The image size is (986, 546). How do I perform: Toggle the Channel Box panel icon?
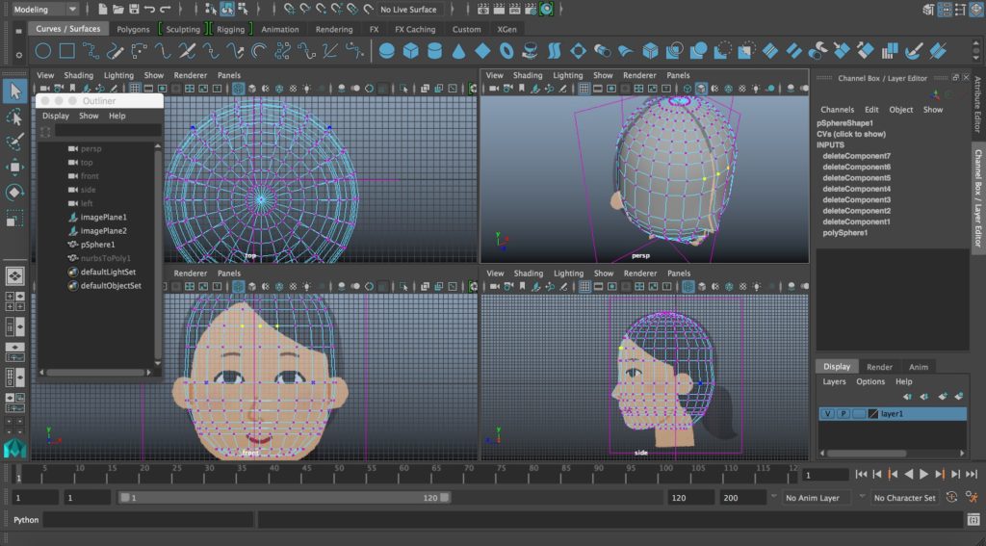point(976,10)
